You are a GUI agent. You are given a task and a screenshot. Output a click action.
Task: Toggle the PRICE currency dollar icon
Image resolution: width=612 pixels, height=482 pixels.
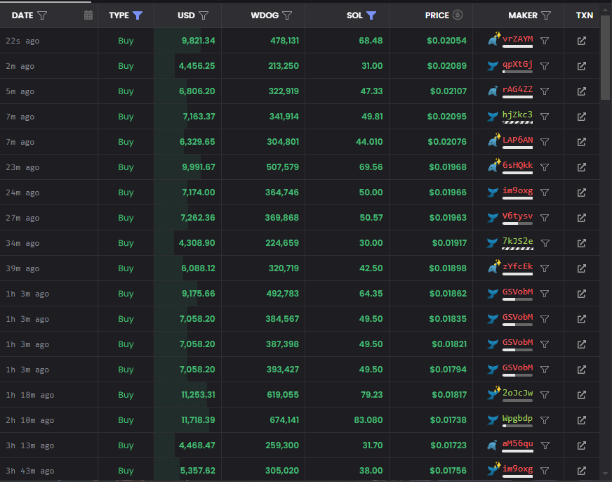458,15
